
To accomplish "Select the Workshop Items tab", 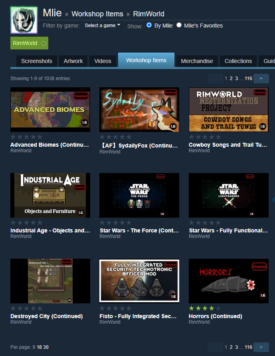I will point(146,60).
